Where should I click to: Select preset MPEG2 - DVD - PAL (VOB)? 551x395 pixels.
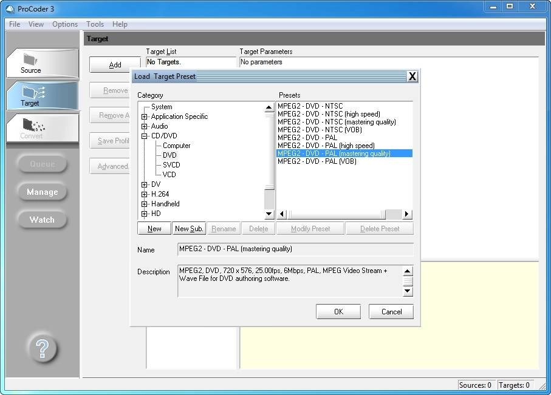(x=317, y=161)
